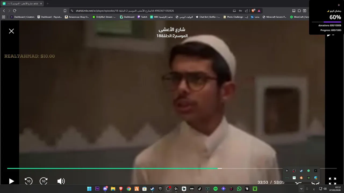Launch After Effects from the taskbar
This screenshot has height=193, width=344.
97,189
